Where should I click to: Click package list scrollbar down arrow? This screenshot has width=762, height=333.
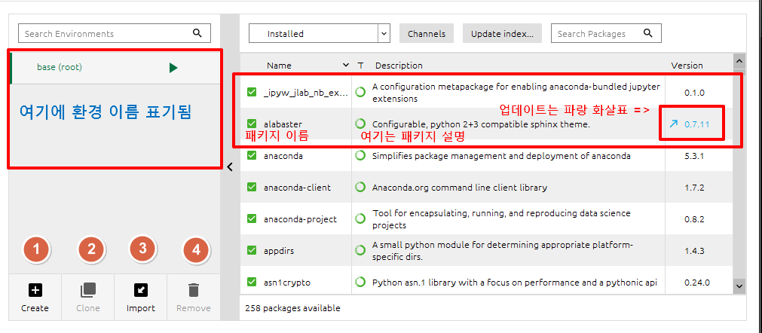coord(739,286)
